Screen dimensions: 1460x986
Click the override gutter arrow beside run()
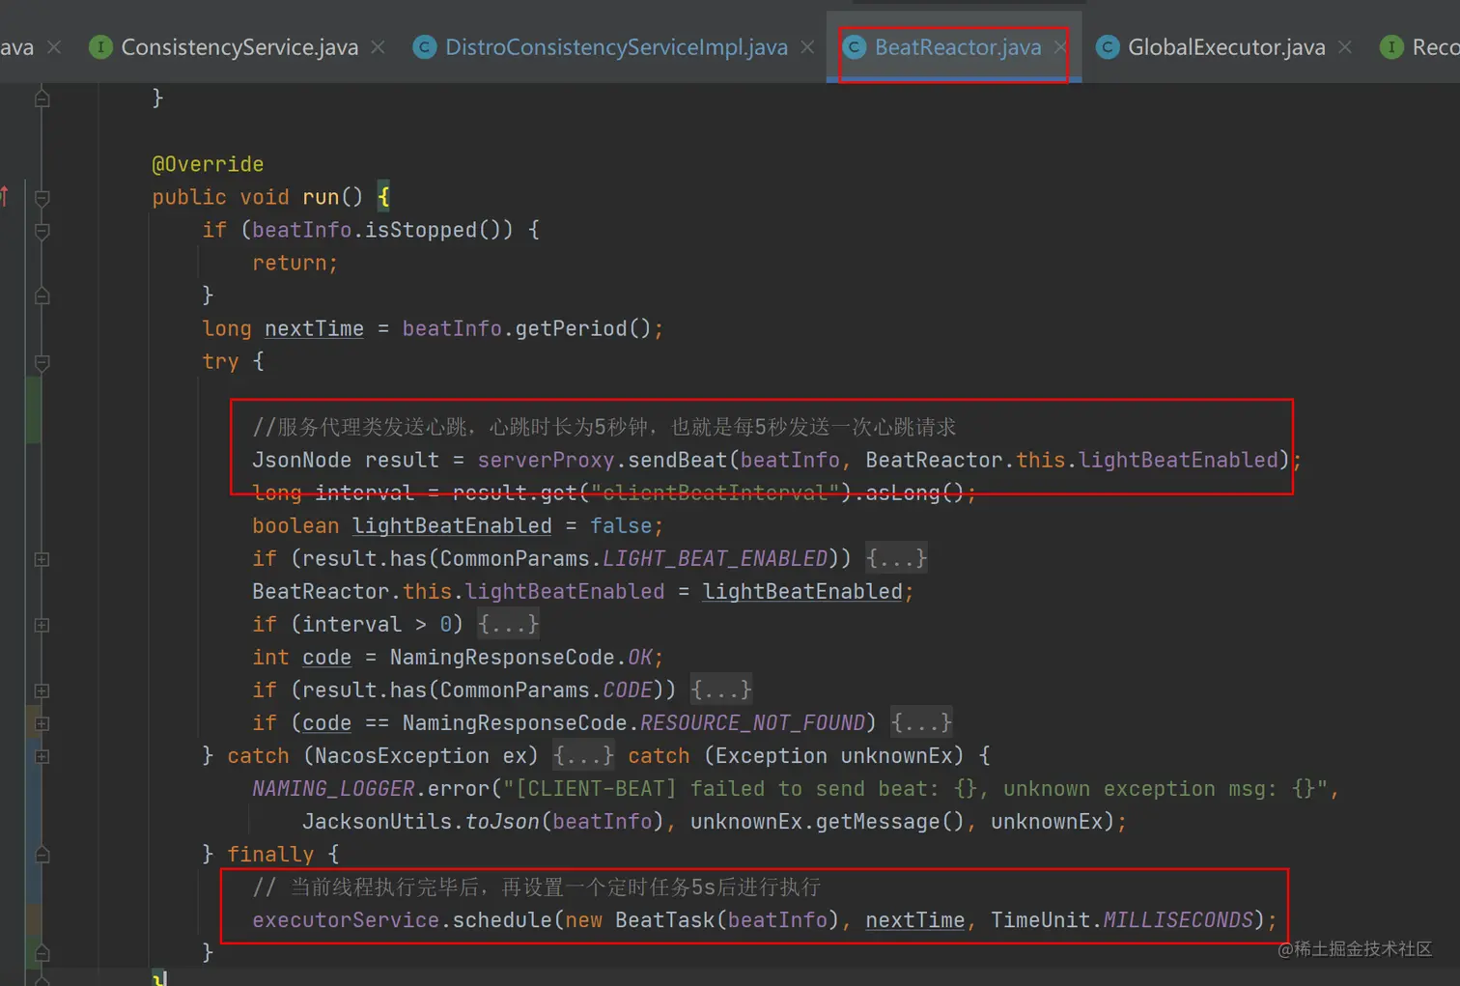(5, 196)
